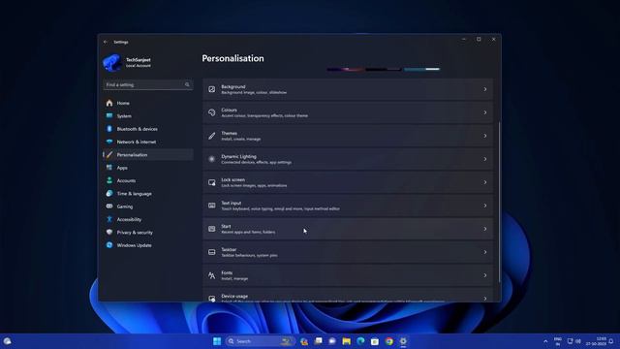This screenshot has width=620, height=349.
Task: Click the Lock screen row icon
Action: click(212, 182)
